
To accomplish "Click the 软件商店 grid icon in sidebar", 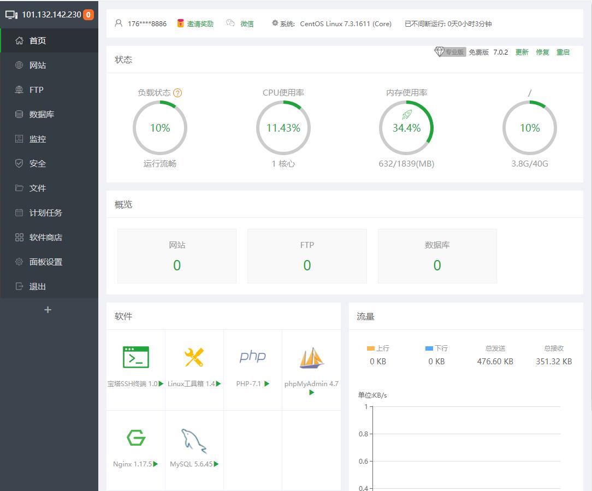I will coord(19,237).
